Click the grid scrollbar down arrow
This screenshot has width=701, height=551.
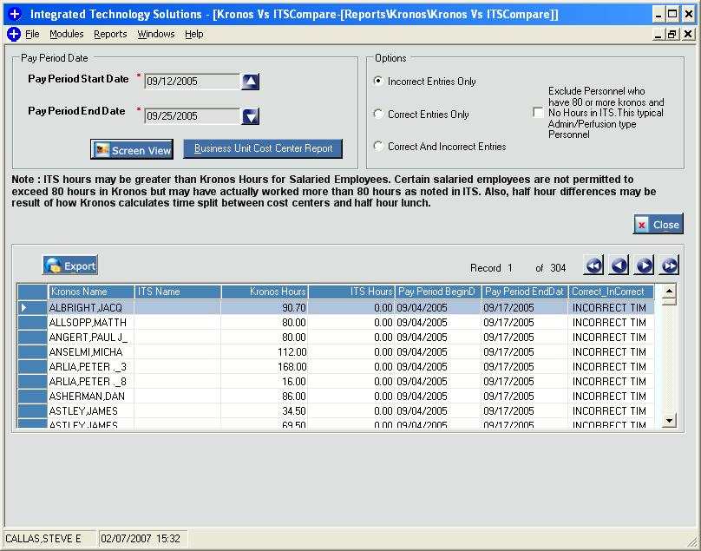[x=669, y=420]
